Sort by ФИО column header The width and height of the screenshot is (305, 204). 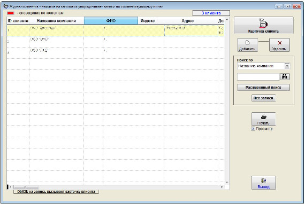pyautogui.click(x=111, y=21)
